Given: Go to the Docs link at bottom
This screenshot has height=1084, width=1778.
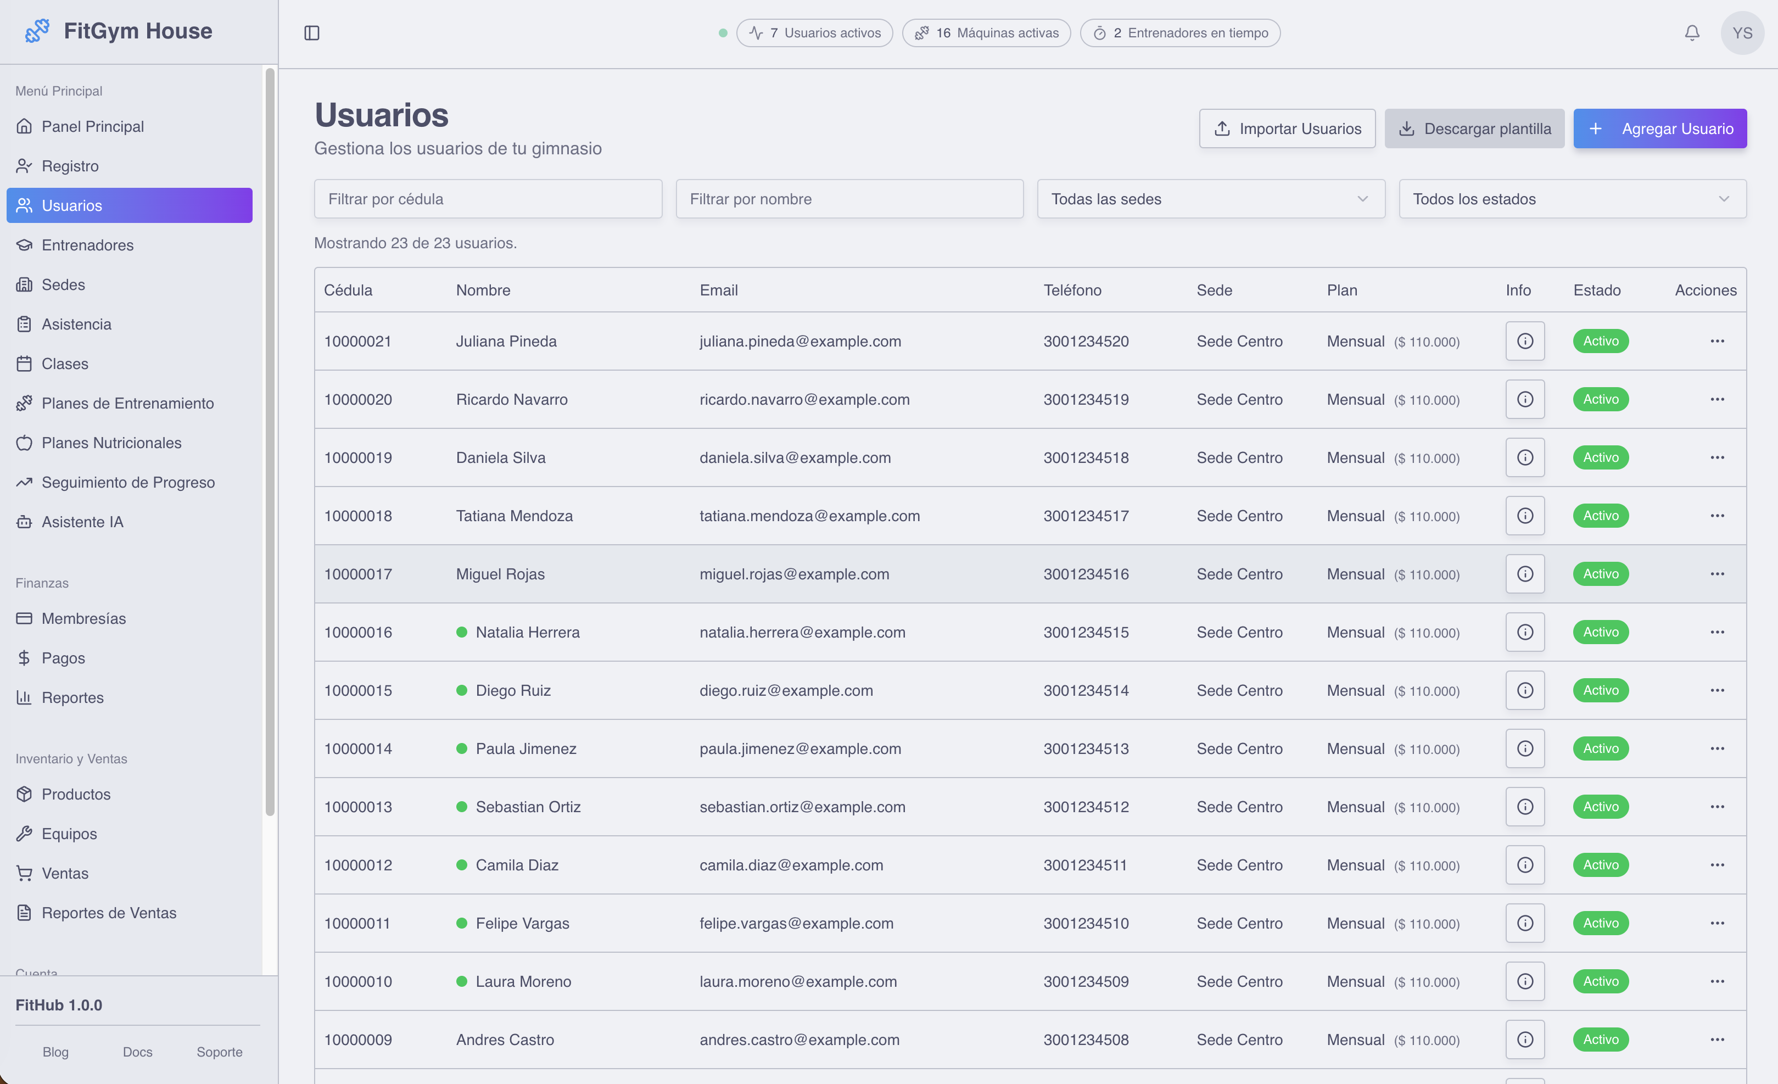Looking at the screenshot, I should pyautogui.click(x=137, y=1052).
